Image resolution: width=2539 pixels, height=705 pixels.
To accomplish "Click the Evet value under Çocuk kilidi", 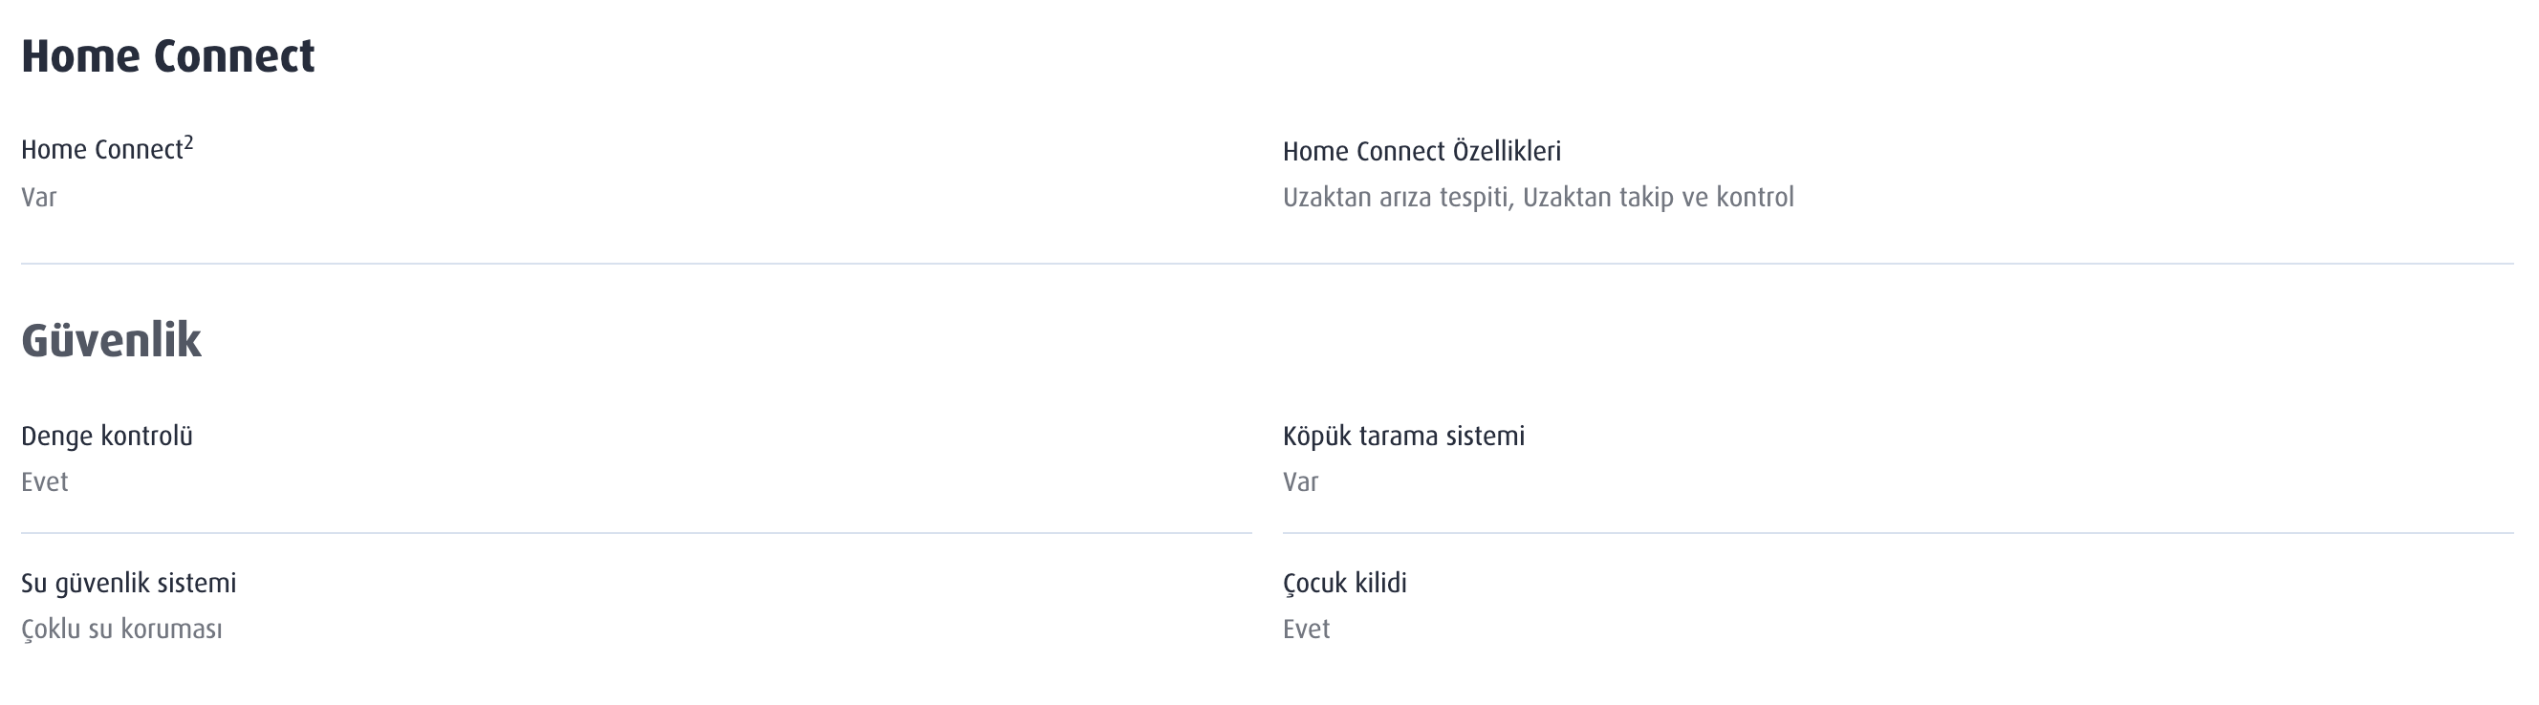I will (x=1306, y=630).
